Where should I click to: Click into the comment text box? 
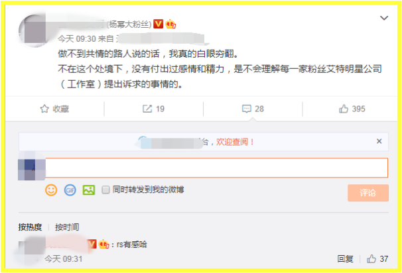pyautogui.click(x=216, y=168)
